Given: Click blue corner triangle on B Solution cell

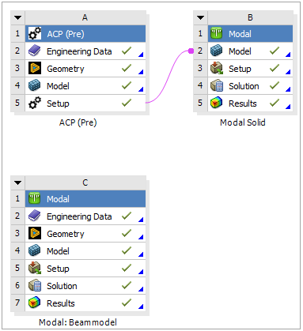Looking at the screenshot, I should point(288,89).
